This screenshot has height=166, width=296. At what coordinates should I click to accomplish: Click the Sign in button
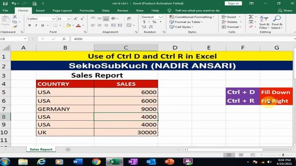click(233, 3)
